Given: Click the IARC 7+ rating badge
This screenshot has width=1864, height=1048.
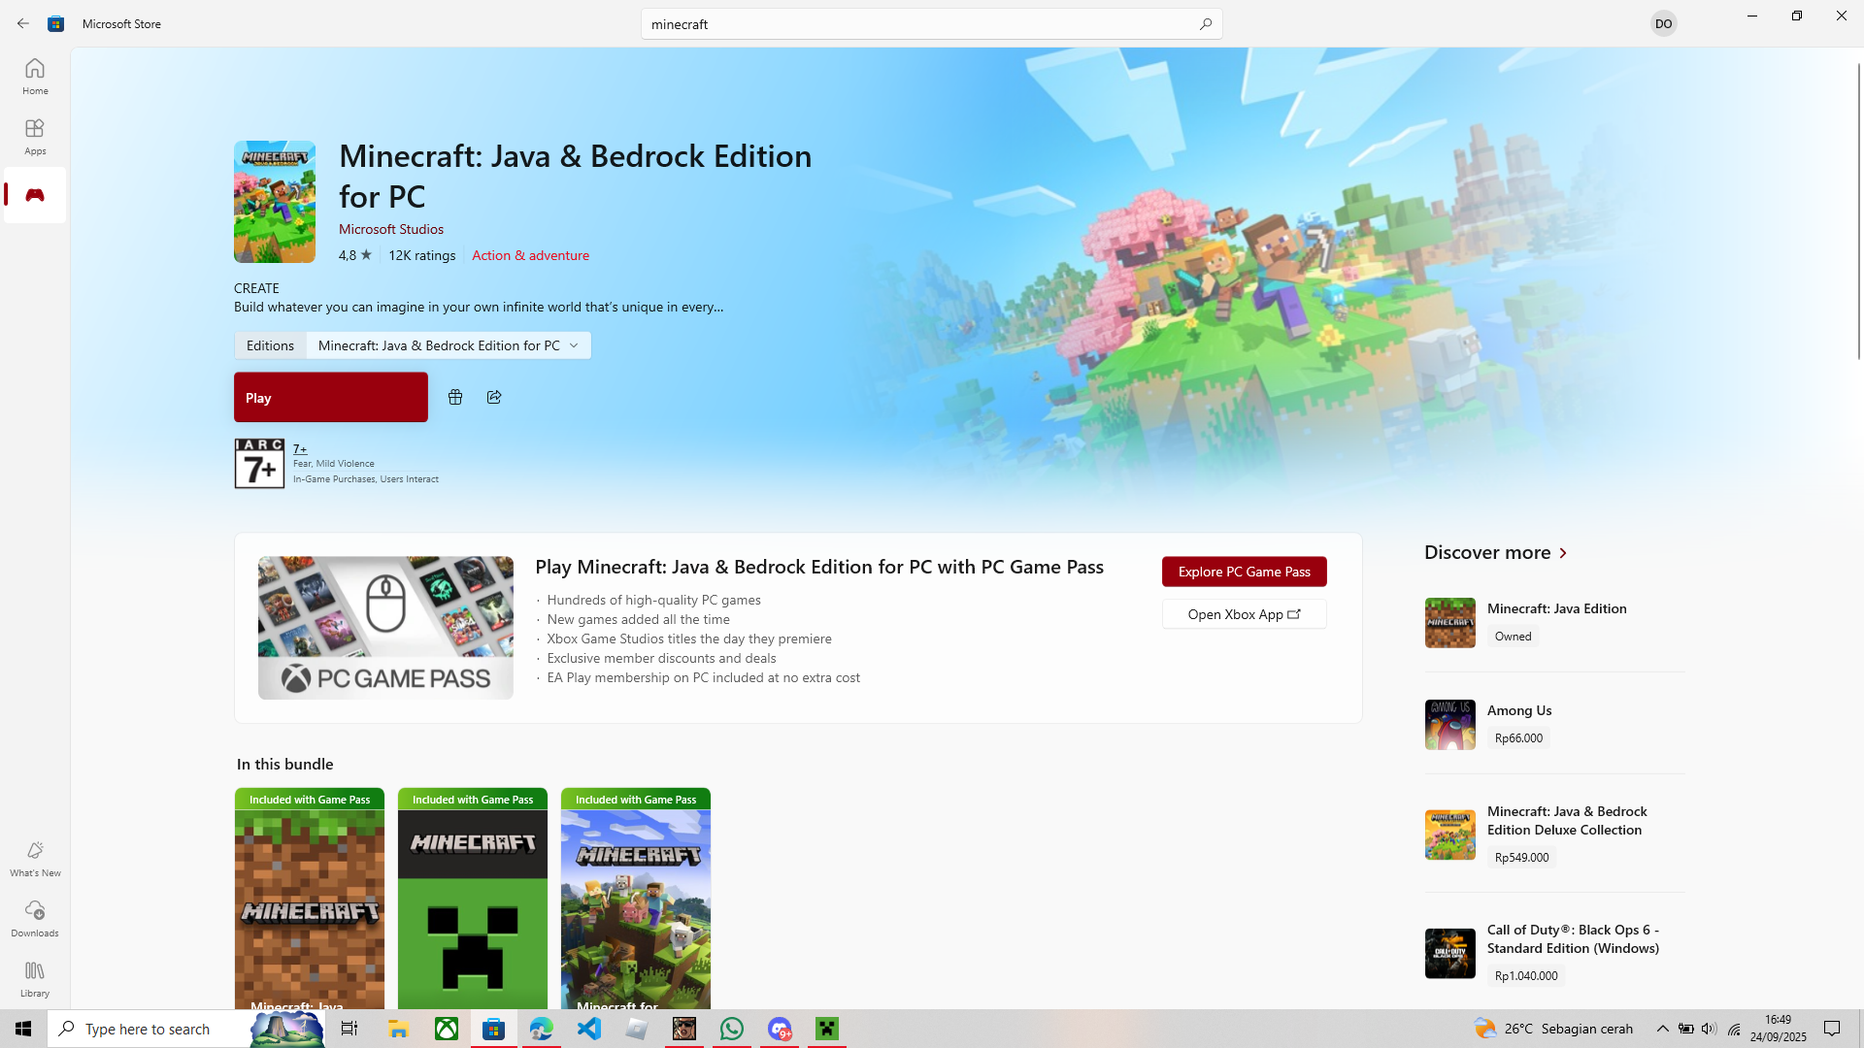Looking at the screenshot, I should tap(259, 464).
